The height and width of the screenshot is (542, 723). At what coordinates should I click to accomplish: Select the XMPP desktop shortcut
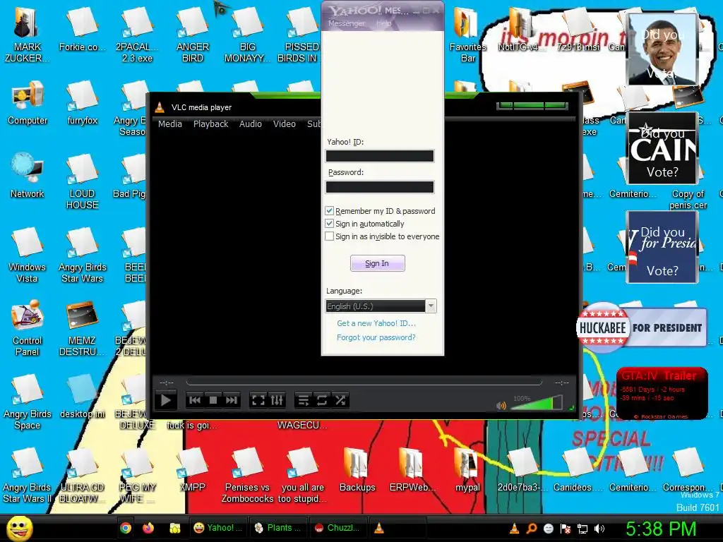pyautogui.click(x=192, y=469)
